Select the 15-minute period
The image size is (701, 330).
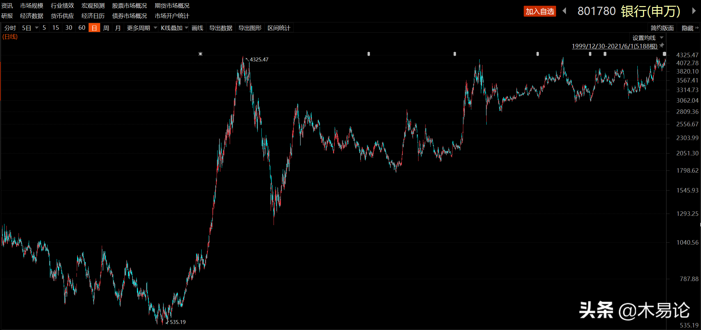pos(56,28)
